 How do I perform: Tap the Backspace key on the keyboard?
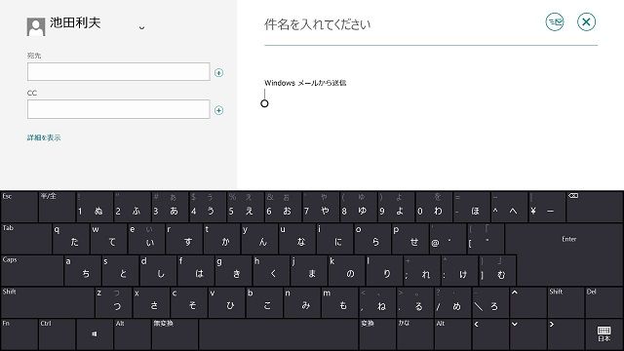coord(595,207)
